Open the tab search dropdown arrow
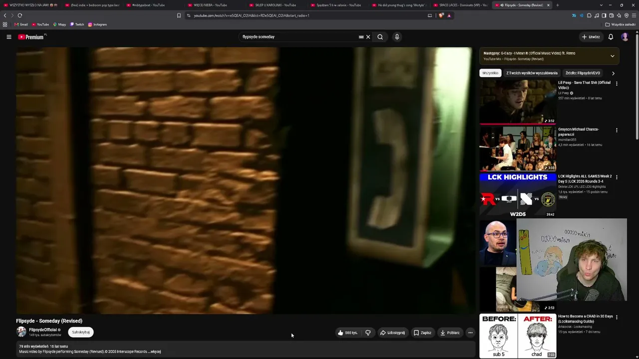The height and width of the screenshot is (359, 639). pos(601,5)
